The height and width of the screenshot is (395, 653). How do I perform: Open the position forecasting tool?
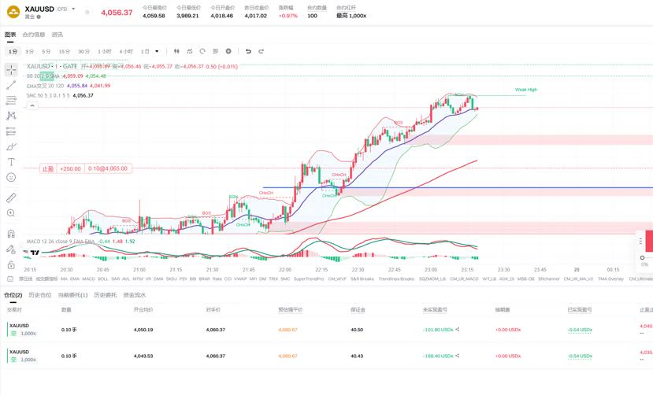(x=11, y=131)
